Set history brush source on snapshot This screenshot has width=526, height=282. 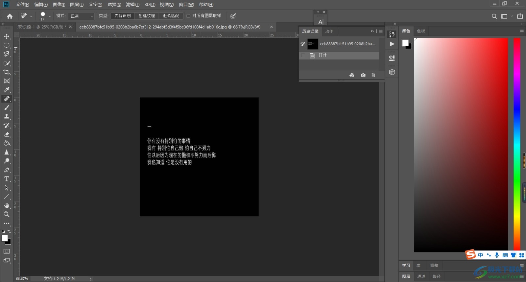pos(303,44)
